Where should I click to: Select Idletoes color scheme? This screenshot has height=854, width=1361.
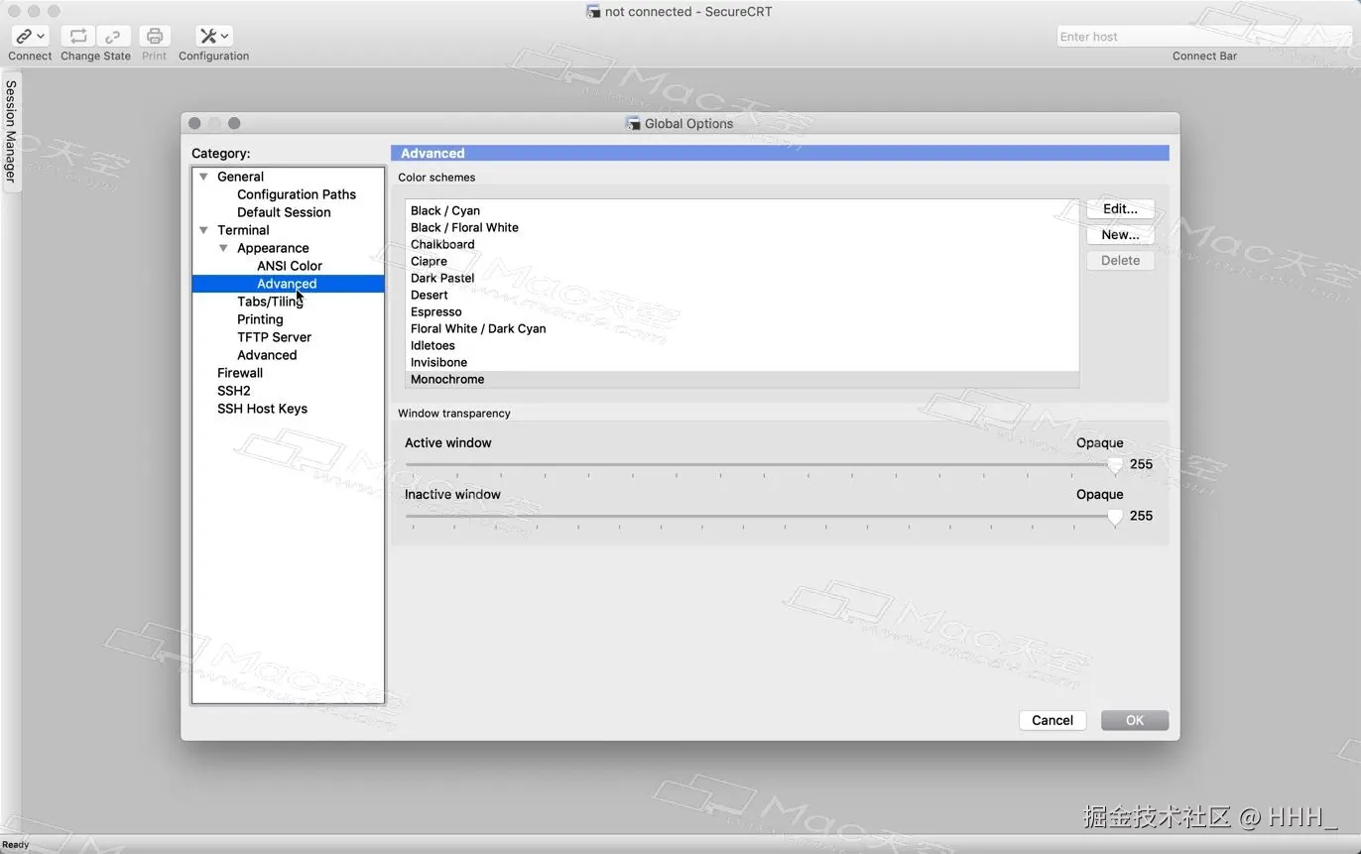tap(742, 345)
